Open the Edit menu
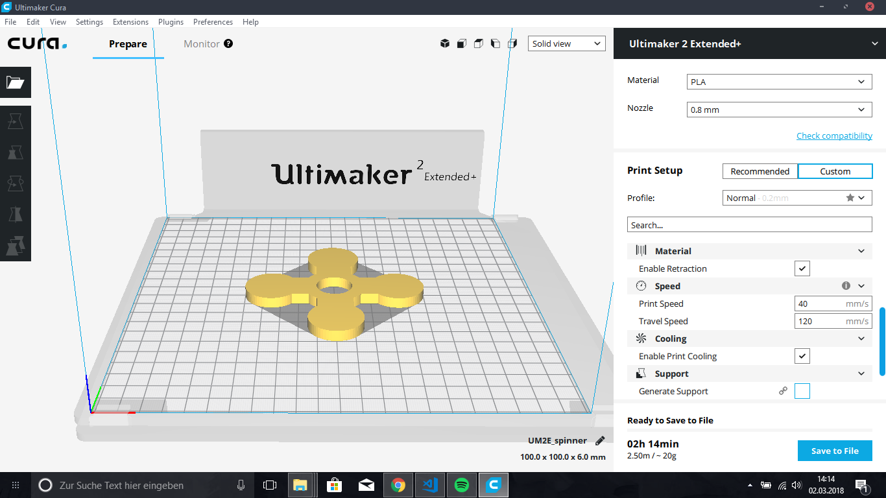Screen dimensions: 886x498 (33, 21)
